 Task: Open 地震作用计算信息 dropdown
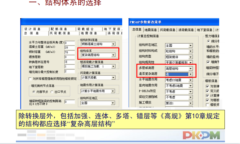(x=98, y=91)
